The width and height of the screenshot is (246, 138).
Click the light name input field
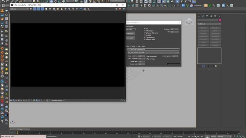pyautogui.click(x=131, y=29)
